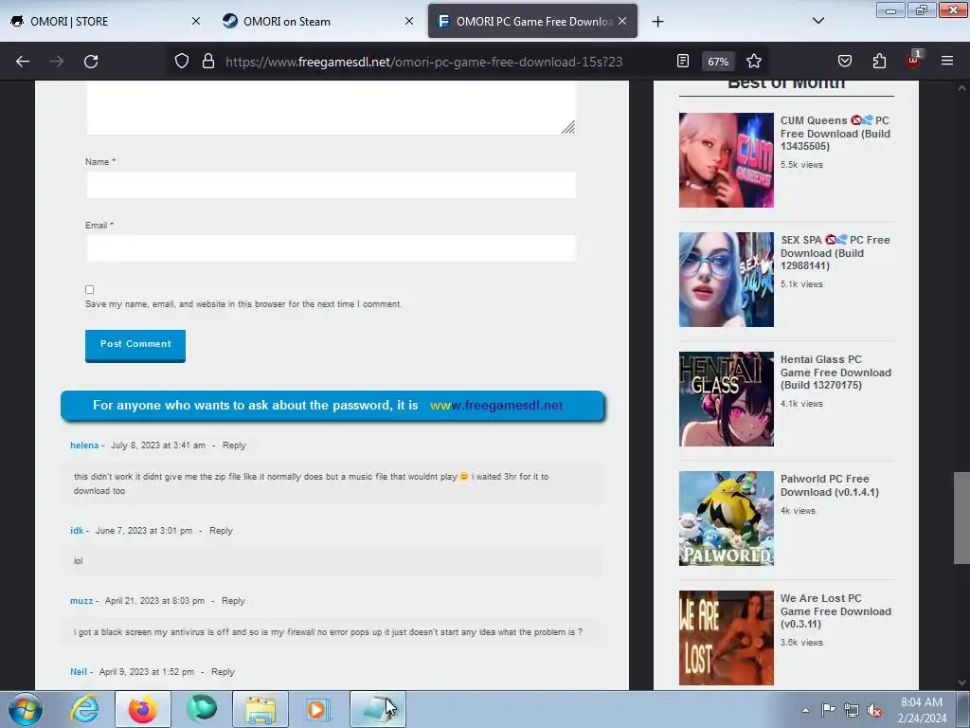Reload the current page
The width and height of the screenshot is (970, 728).
tap(91, 62)
